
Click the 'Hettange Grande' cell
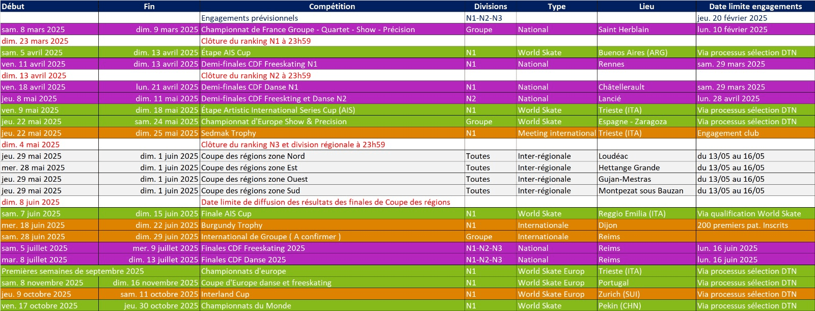pyautogui.click(x=646, y=167)
